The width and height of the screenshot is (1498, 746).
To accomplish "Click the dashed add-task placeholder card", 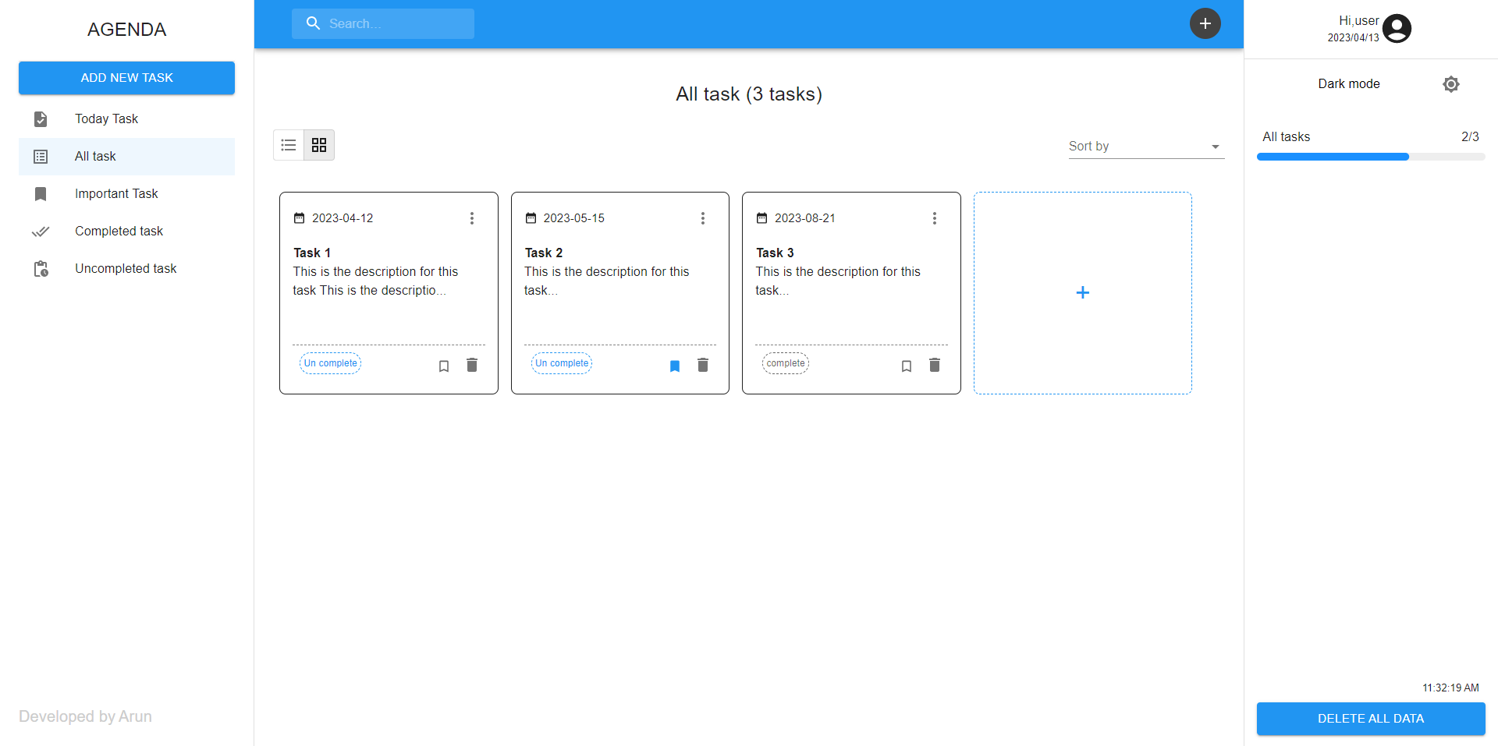I will point(1083,293).
